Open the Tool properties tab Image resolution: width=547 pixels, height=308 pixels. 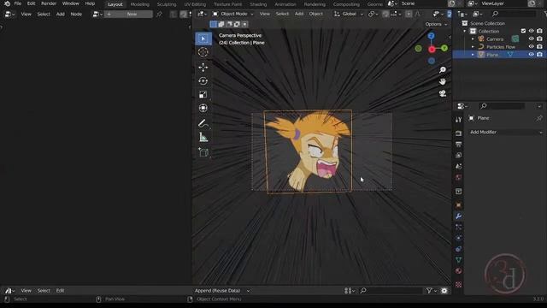[x=458, y=120]
